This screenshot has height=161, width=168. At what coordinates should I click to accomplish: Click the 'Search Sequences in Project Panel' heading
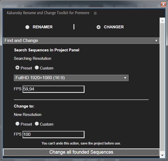click(47, 50)
